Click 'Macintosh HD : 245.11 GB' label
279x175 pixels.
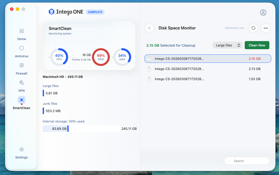click(63, 77)
